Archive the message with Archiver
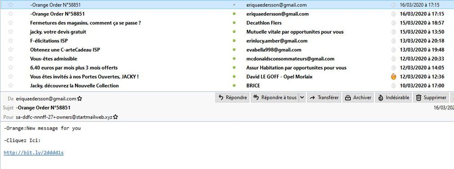 click(358, 98)
